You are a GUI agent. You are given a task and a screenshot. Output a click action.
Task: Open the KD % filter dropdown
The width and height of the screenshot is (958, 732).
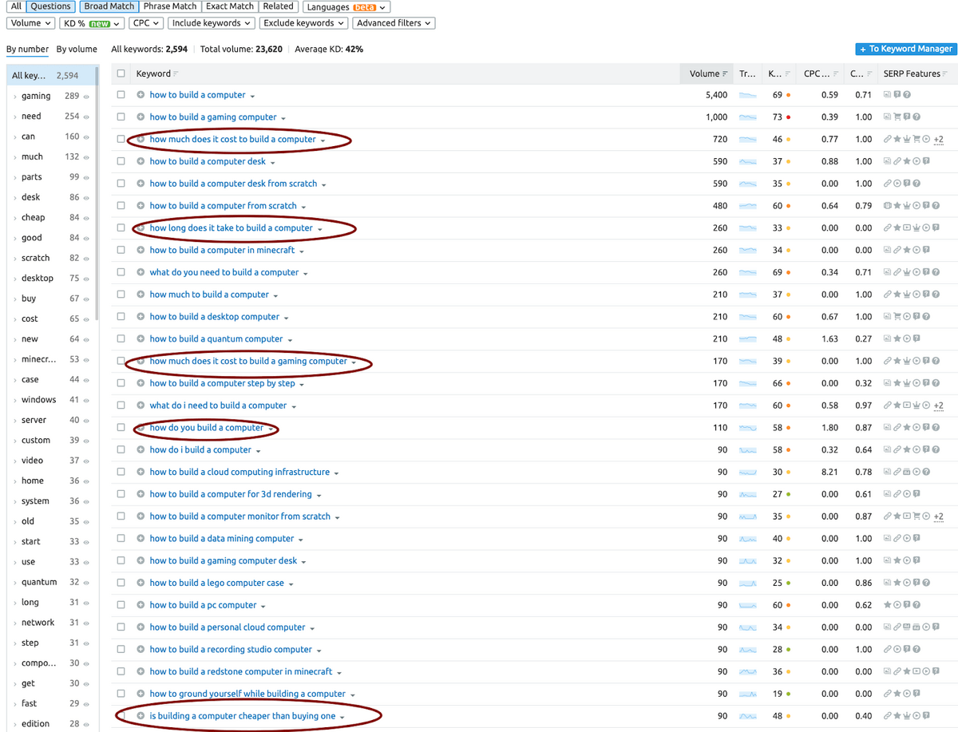point(92,23)
